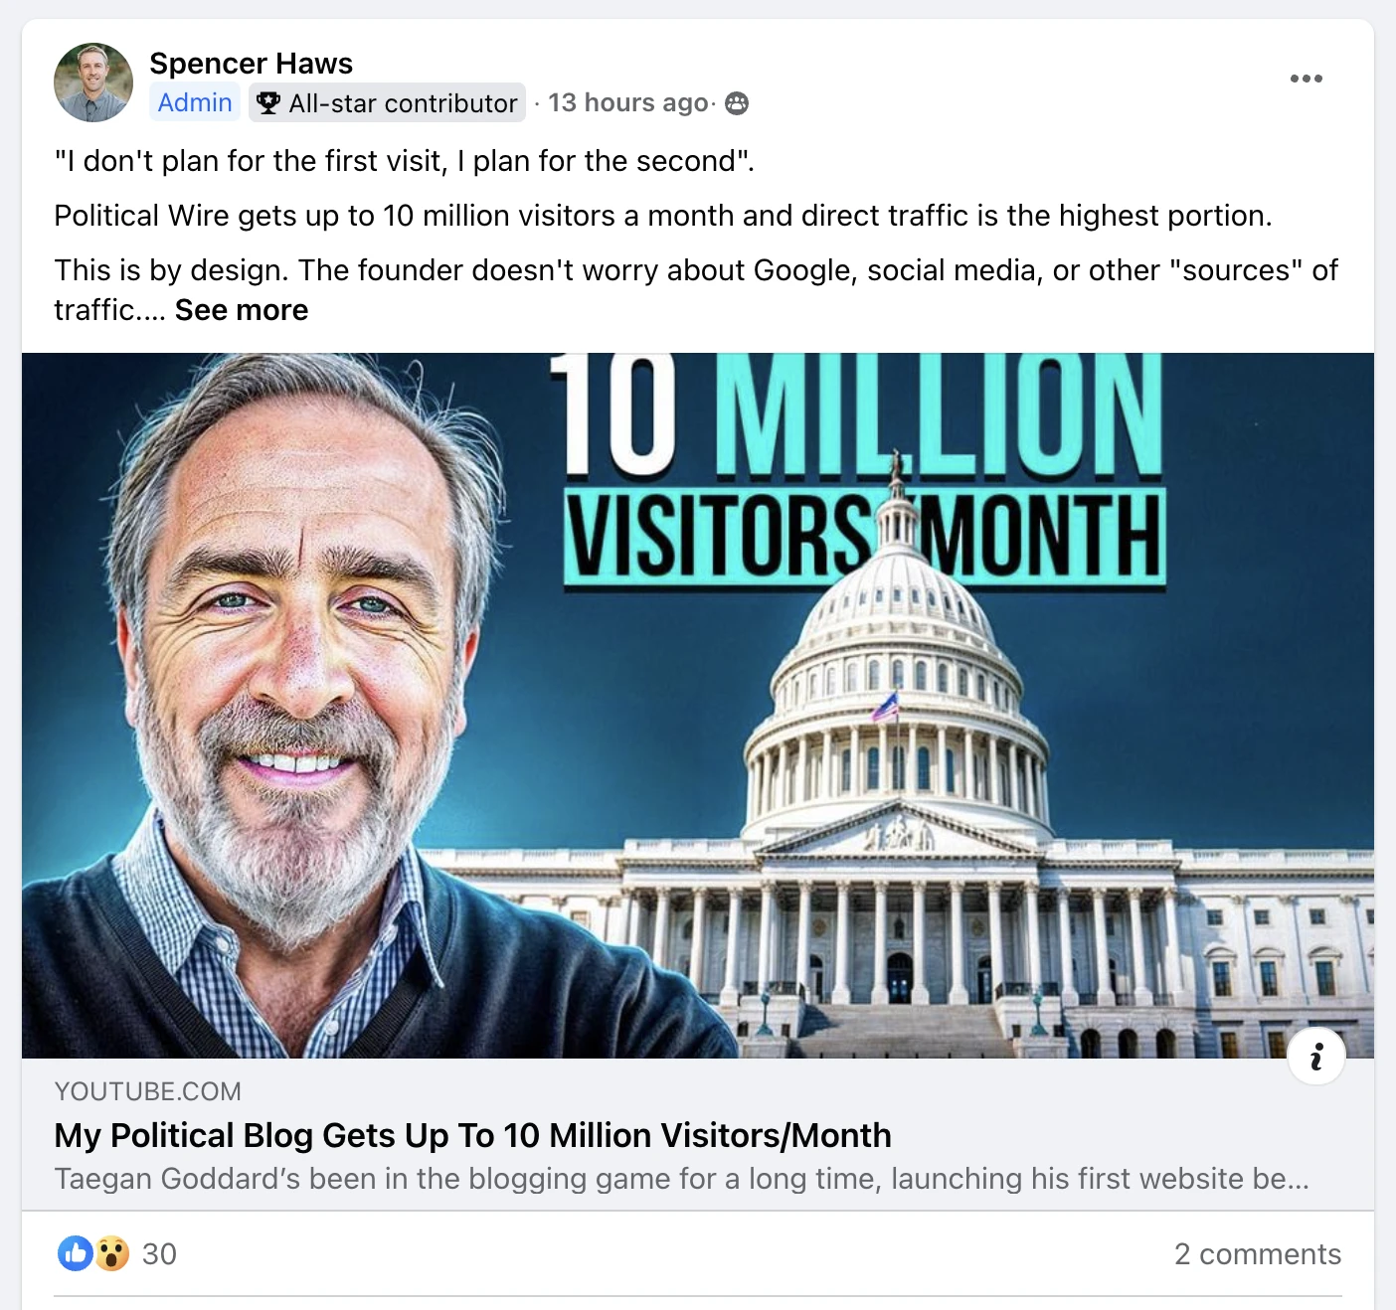Click the man's face in the video thumbnail
The height and width of the screenshot is (1310, 1396).
tap(298, 646)
